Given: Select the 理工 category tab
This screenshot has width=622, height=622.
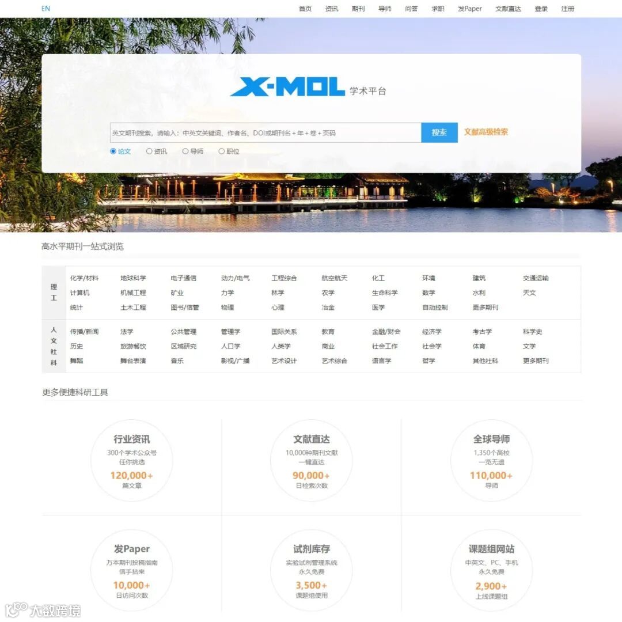Looking at the screenshot, I should [x=54, y=293].
